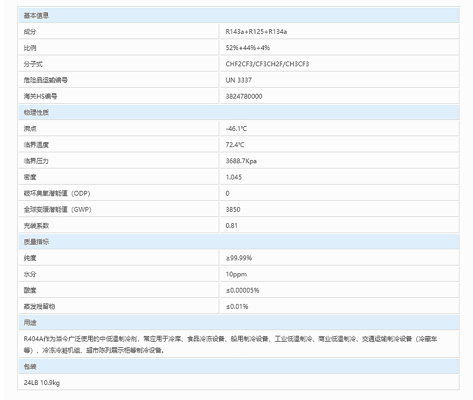
Task: Click the critical temperature value 72.4℃
Action: (x=235, y=145)
